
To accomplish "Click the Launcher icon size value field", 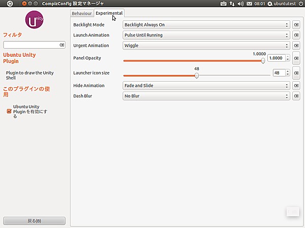I will 279,73.
